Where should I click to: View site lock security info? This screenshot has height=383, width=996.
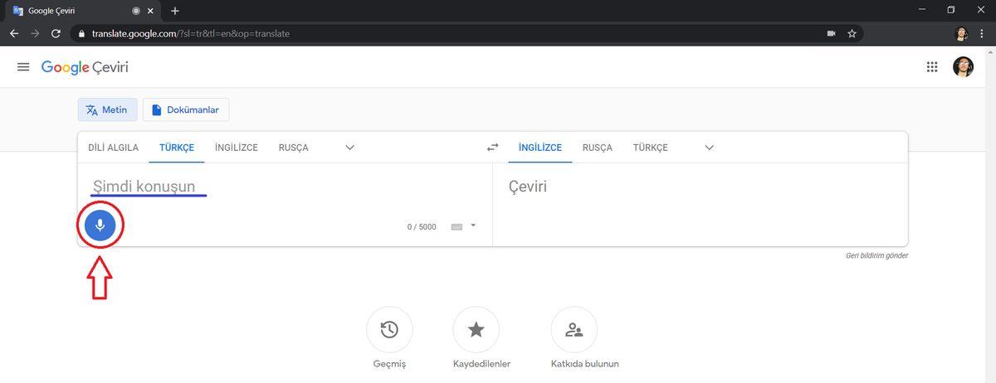81,34
